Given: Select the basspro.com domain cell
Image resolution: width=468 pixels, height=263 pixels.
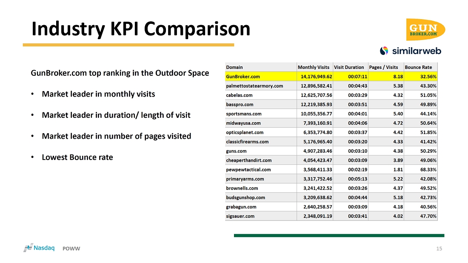Looking at the screenshot, I should tap(261, 104).
